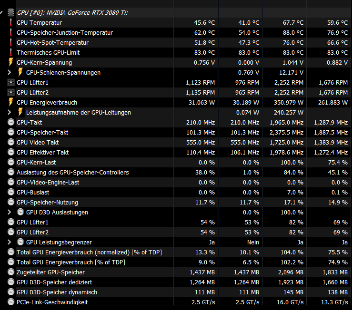This screenshot has width=352, height=310.
Task: Click the 67.7 °C GPU Temperatur value
Action: point(293,23)
